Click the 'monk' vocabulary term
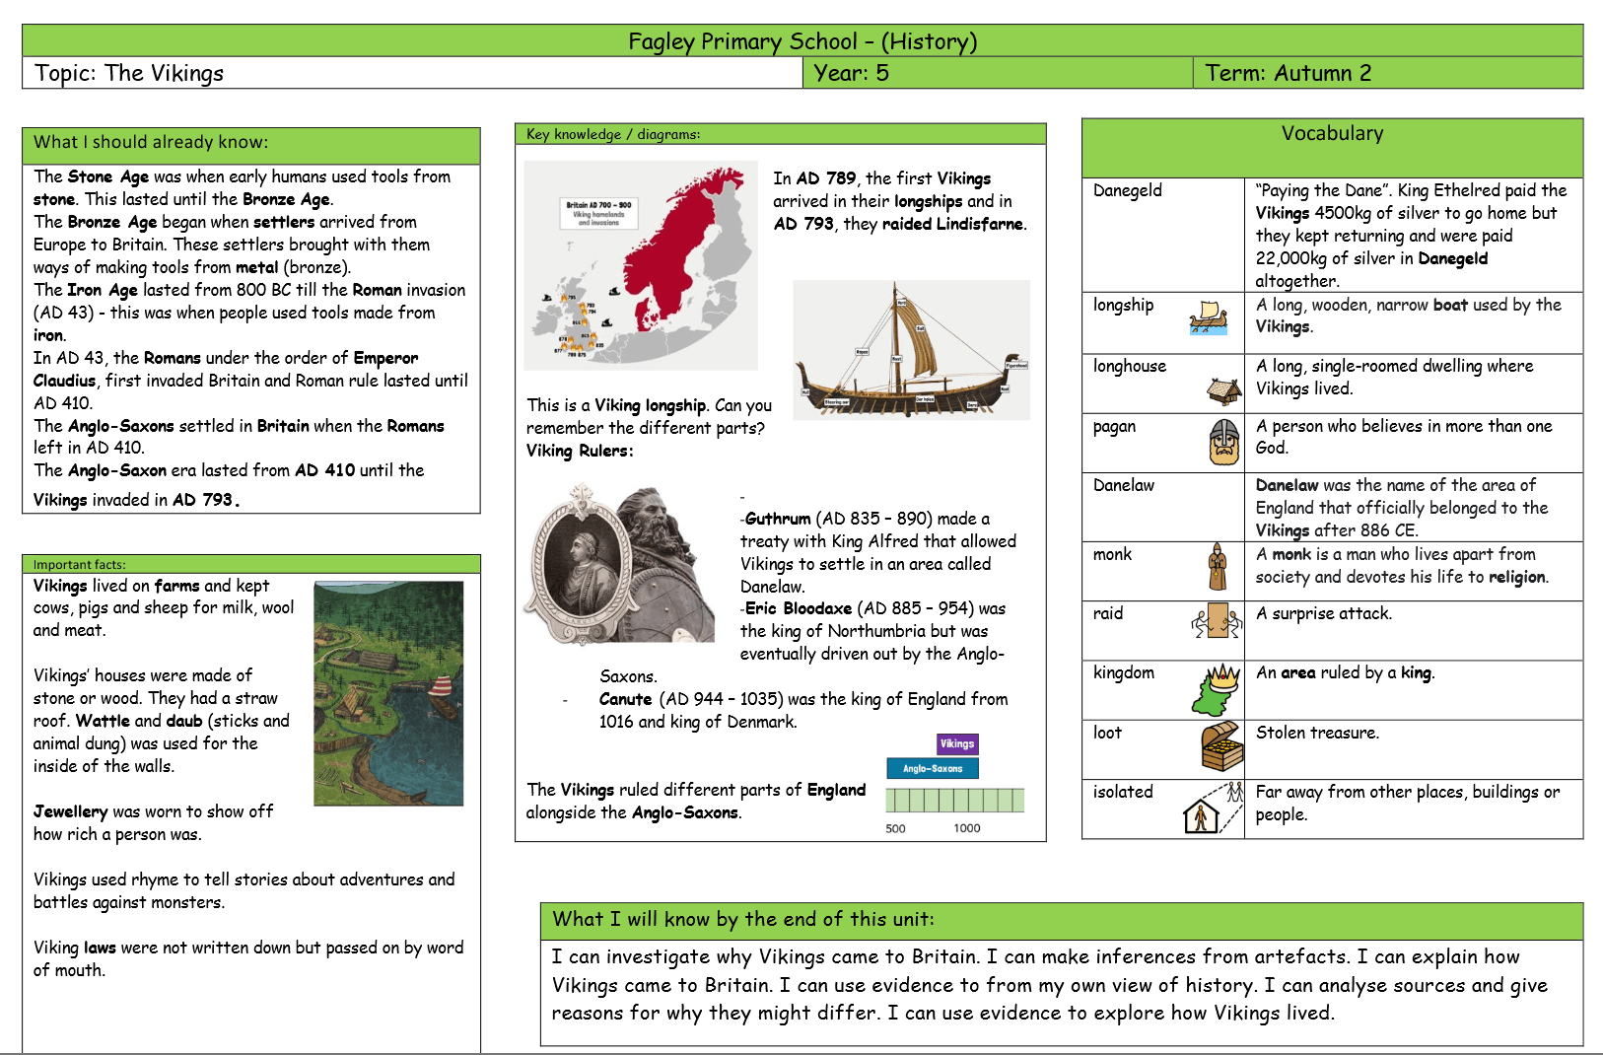This screenshot has height=1055, width=1603. [1112, 554]
